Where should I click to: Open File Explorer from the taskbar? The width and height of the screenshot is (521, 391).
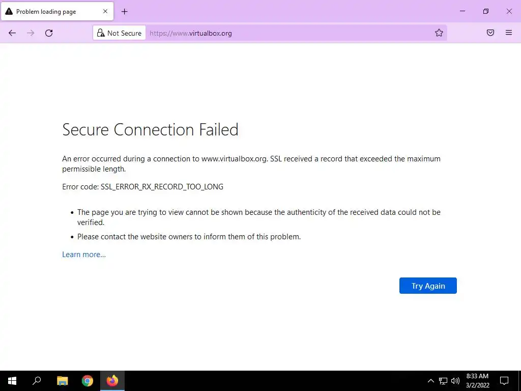pos(62,381)
